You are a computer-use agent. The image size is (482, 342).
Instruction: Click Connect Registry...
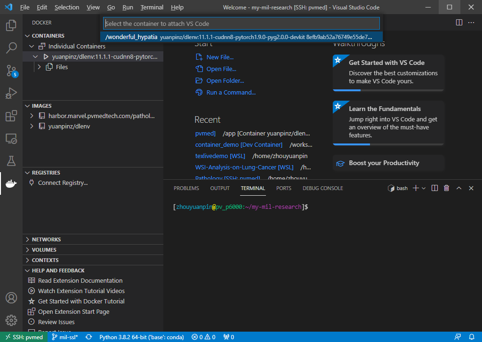pyautogui.click(x=63, y=183)
